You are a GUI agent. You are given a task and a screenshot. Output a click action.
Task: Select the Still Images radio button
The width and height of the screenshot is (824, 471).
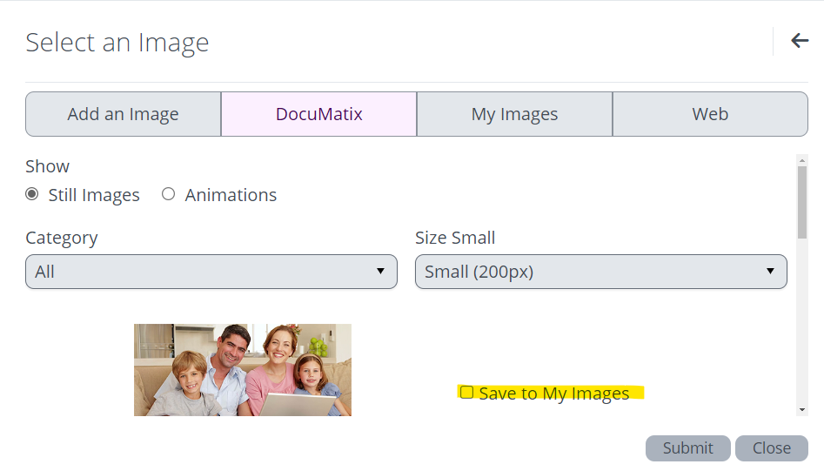point(32,194)
